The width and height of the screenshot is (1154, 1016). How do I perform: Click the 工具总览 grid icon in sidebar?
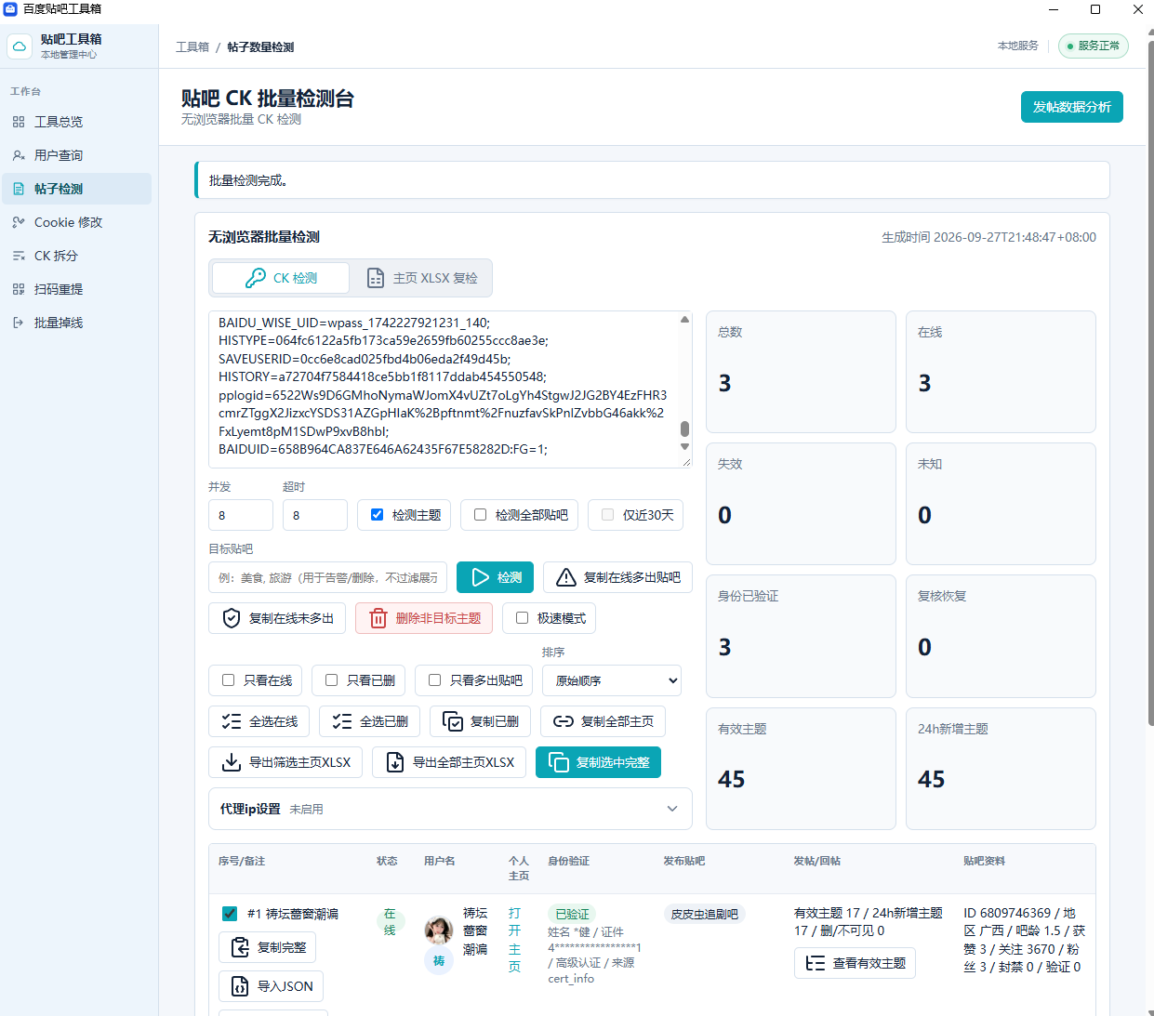[19, 122]
